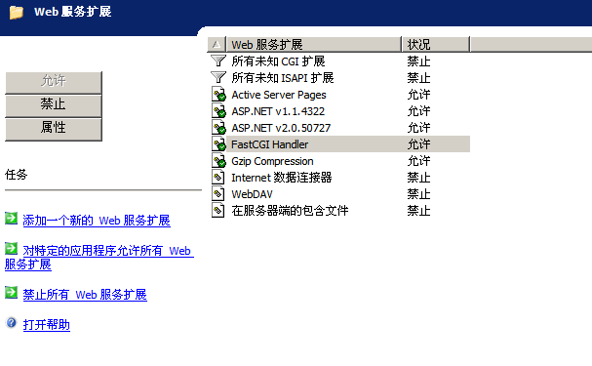Click the ASP.NET v2.0.50727 extension icon
The width and height of the screenshot is (592, 366).
(218, 127)
